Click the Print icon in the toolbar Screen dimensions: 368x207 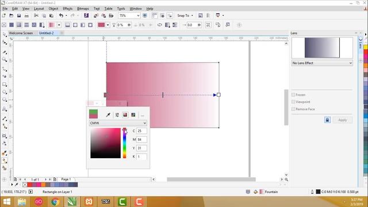point(26,16)
